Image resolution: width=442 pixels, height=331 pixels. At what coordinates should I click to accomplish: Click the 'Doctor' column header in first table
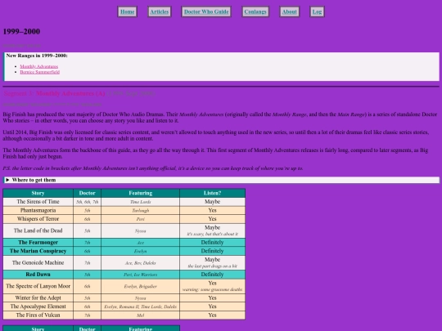pos(87,193)
